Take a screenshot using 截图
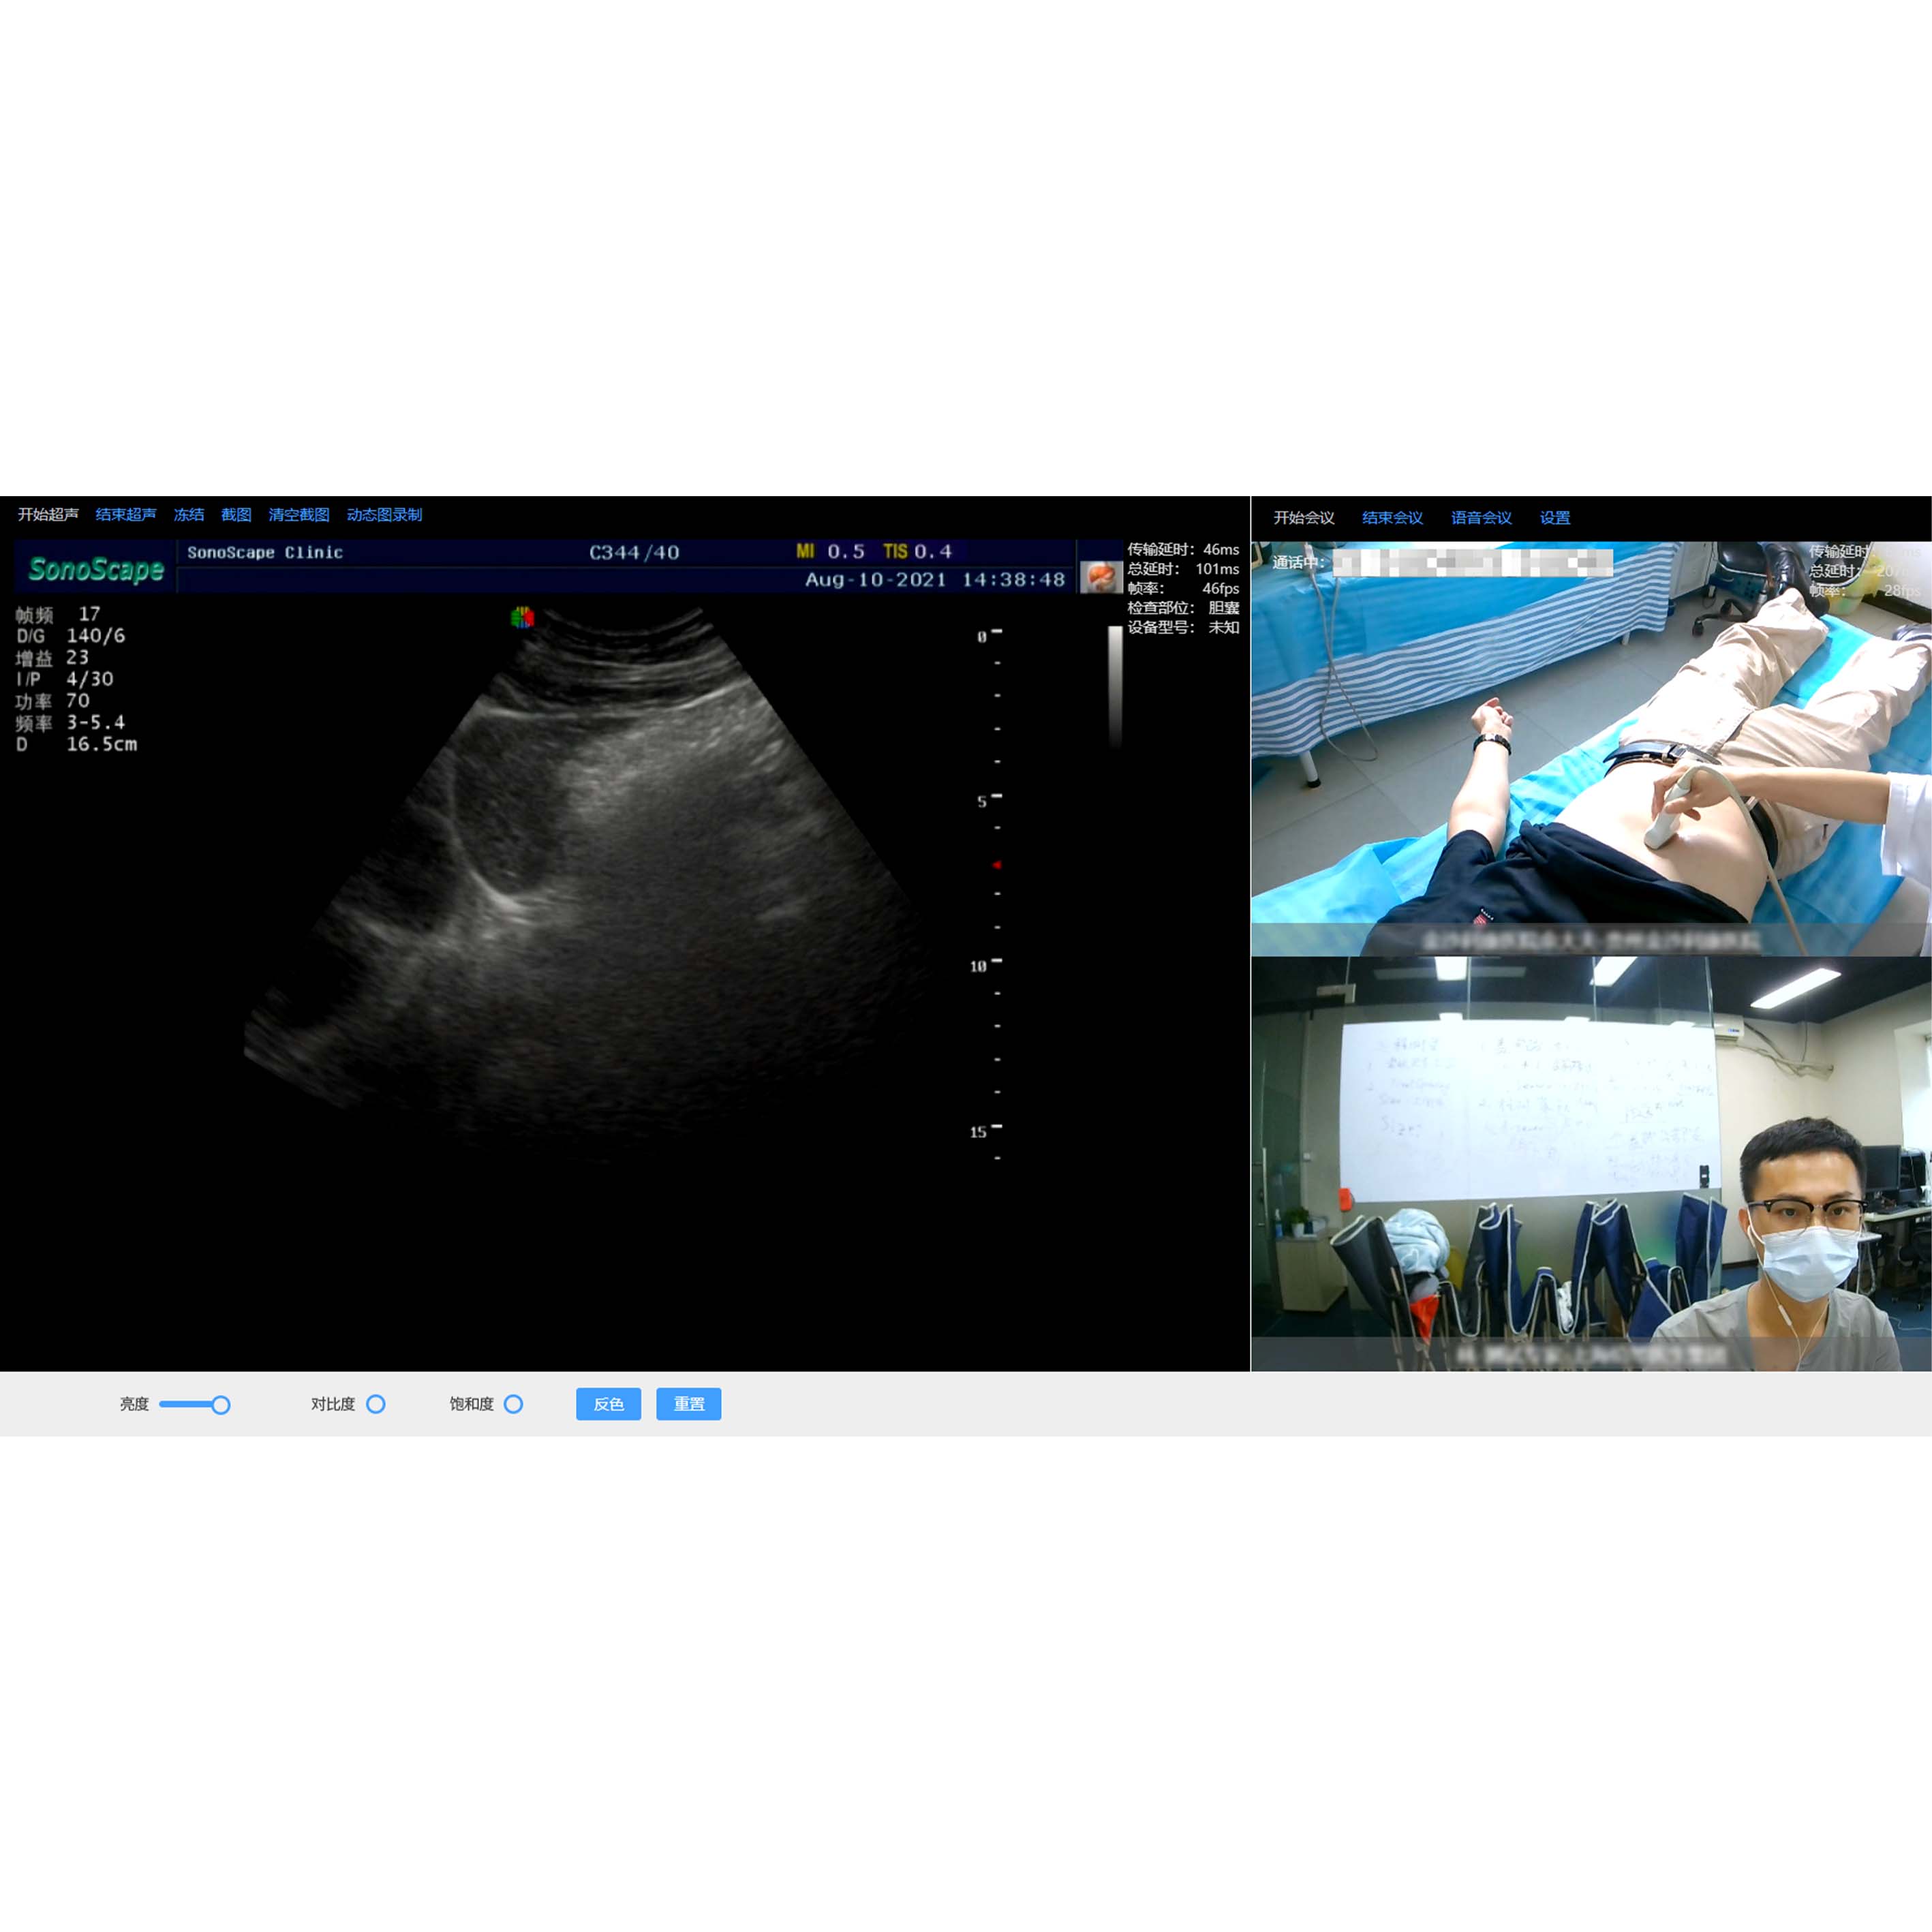Viewport: 1932px width, 1932px height. (236, 514)
